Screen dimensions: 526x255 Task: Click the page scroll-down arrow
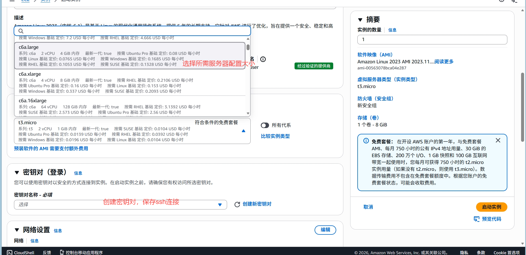pyautogui.click(x=522, y=243)
